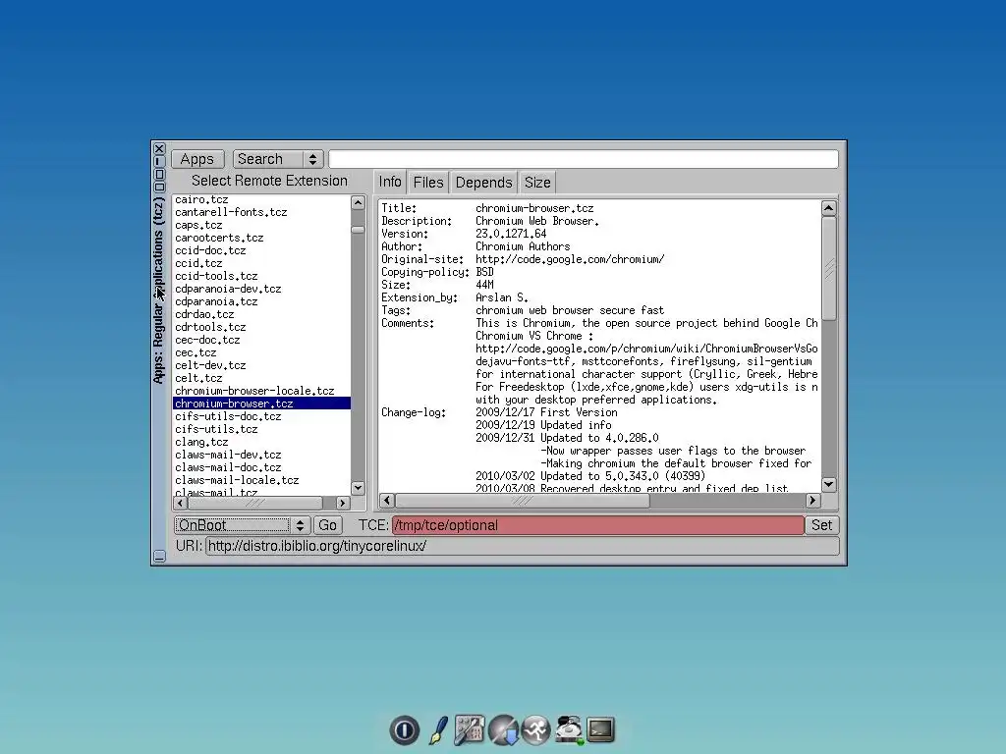This screenshot has width=1006, height=754.
Task: Click the Set button next to TCE
Action: pos(822,525)
